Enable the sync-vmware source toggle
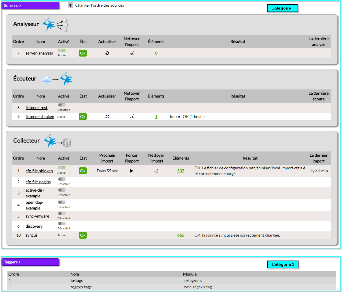 tap(62, 214)
